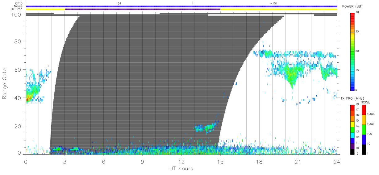This screenshot has width=379, height=175.
Task: Click the 20 tick on power colorbar
Action: click(x=357, y=51)
